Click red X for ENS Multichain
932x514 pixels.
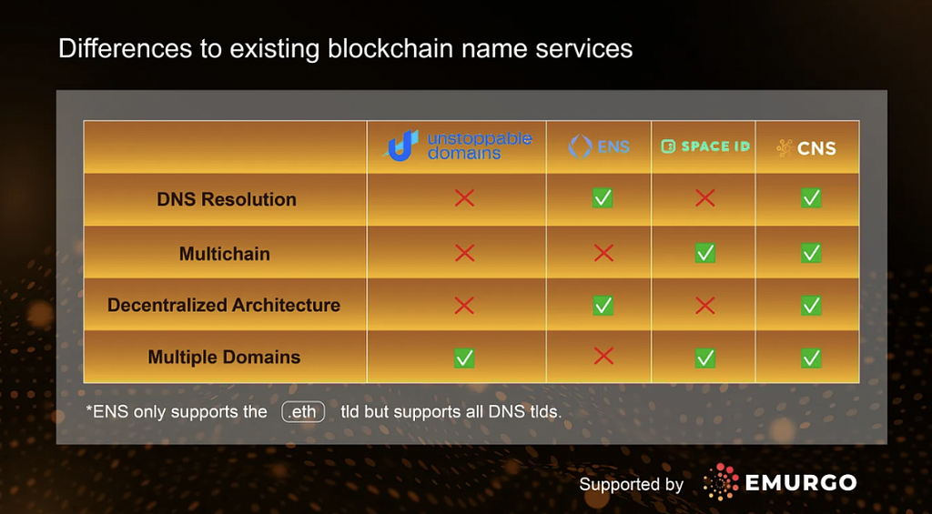(603, 254)
